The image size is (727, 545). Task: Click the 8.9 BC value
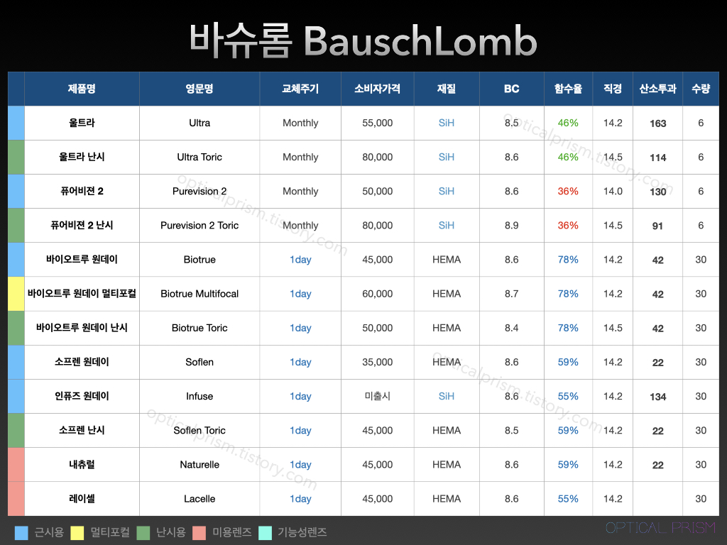point(512,225)
